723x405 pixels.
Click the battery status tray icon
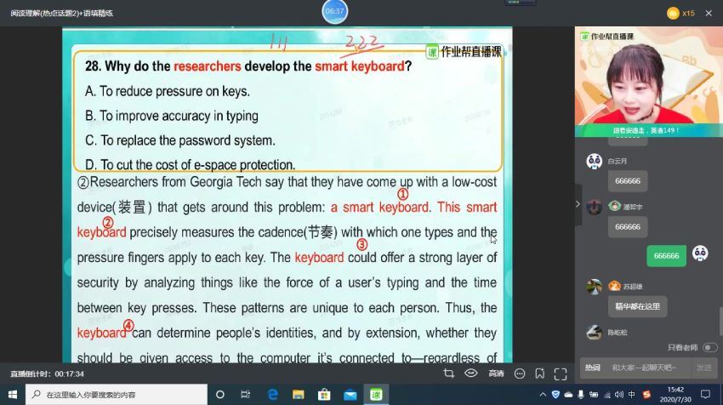tap(594, 395)
